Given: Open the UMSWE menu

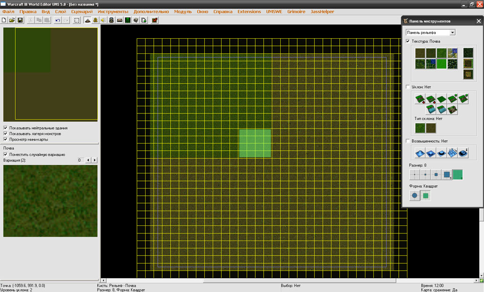Looking at the screenshot, I should (274, 12).
